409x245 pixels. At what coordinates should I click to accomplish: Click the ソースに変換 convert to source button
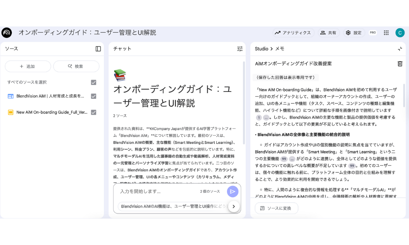tap(276, 208)
